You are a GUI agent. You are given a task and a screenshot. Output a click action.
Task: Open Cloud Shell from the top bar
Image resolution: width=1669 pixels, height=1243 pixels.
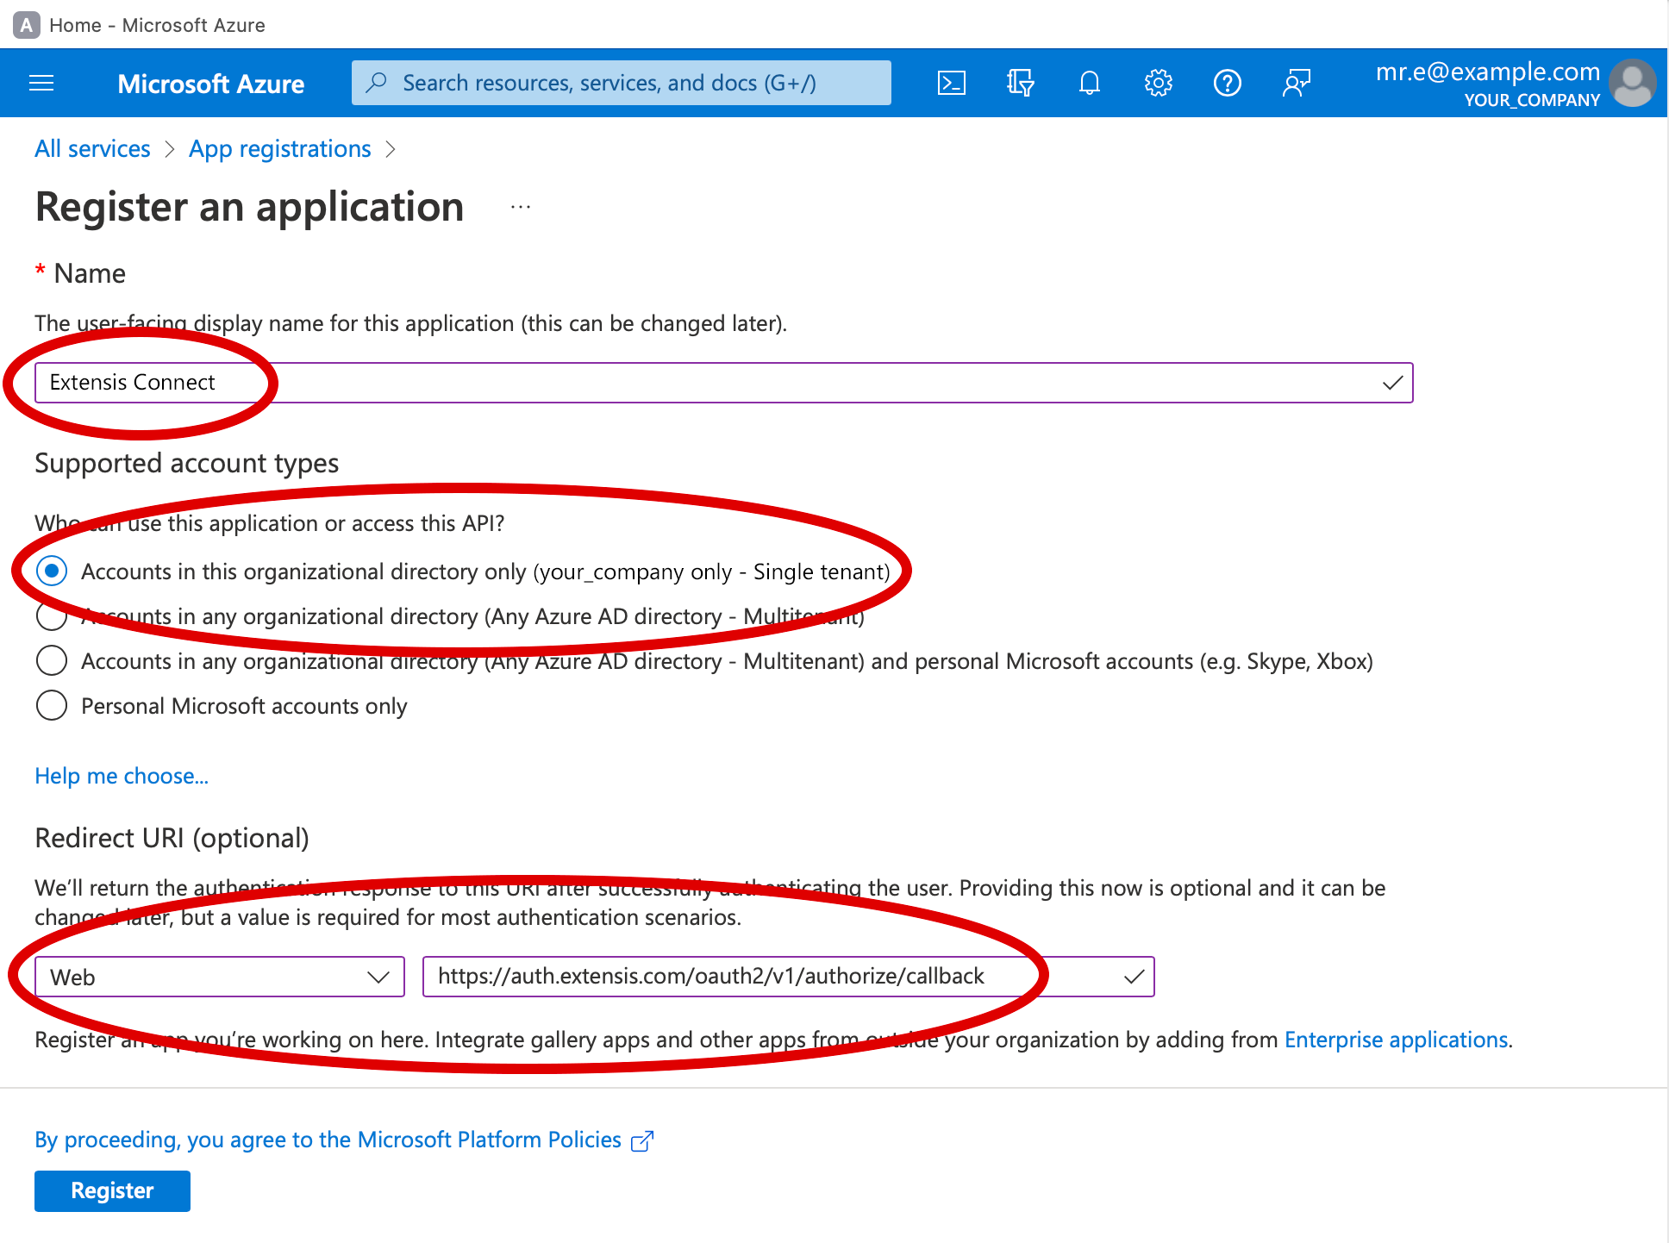[951, 83]
